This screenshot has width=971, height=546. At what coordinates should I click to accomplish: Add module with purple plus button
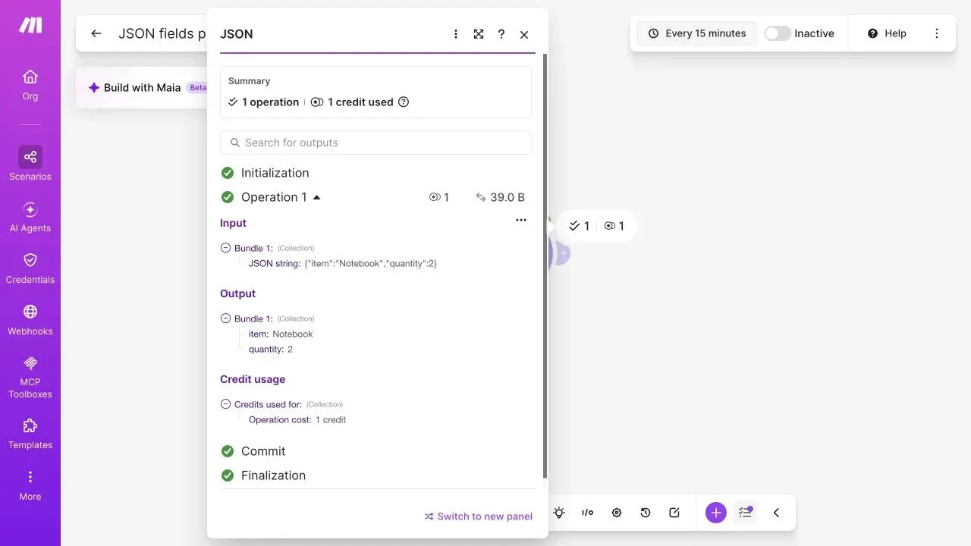716,513
